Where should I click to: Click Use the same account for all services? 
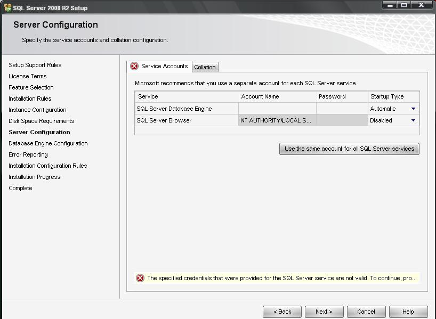(349, 149)
